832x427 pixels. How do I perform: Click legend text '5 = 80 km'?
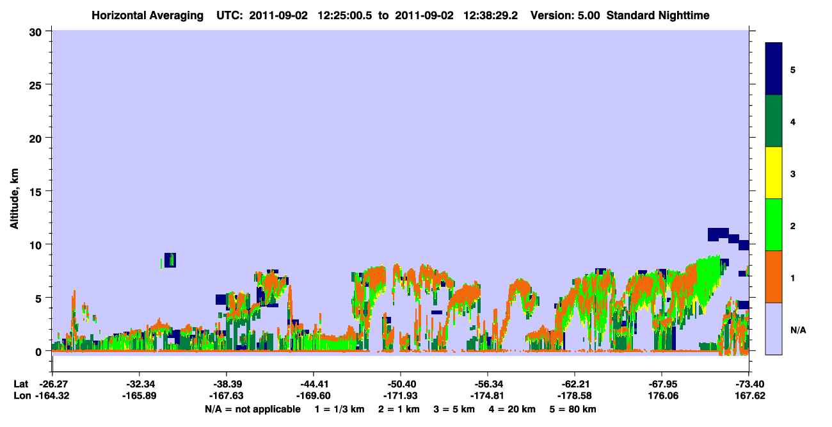pyautogui.click(x=574, y=409)
